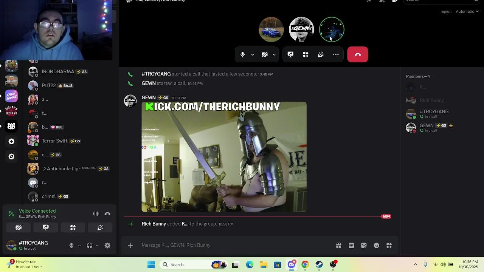484x272 pixels.
Task: Open connection info from green signal icon
Action: coord(11,214)
